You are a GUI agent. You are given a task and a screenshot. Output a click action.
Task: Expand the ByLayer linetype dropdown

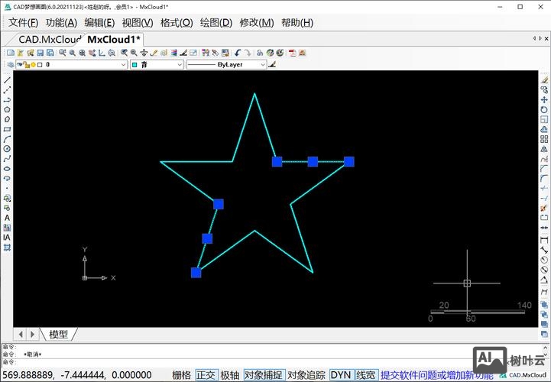click(x=263, y=66)
